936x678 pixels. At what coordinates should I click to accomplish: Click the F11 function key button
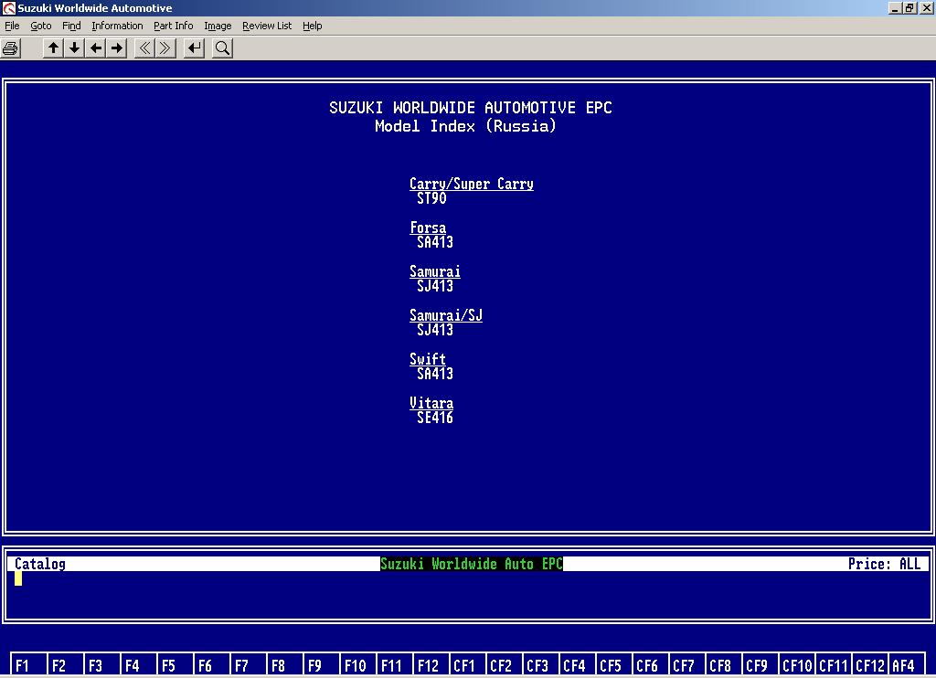[x=393, y=665]
